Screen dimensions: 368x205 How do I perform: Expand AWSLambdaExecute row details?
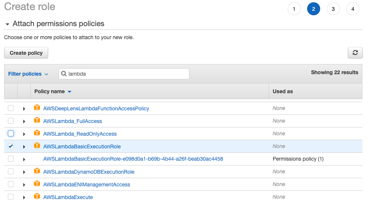coord(24,198)
